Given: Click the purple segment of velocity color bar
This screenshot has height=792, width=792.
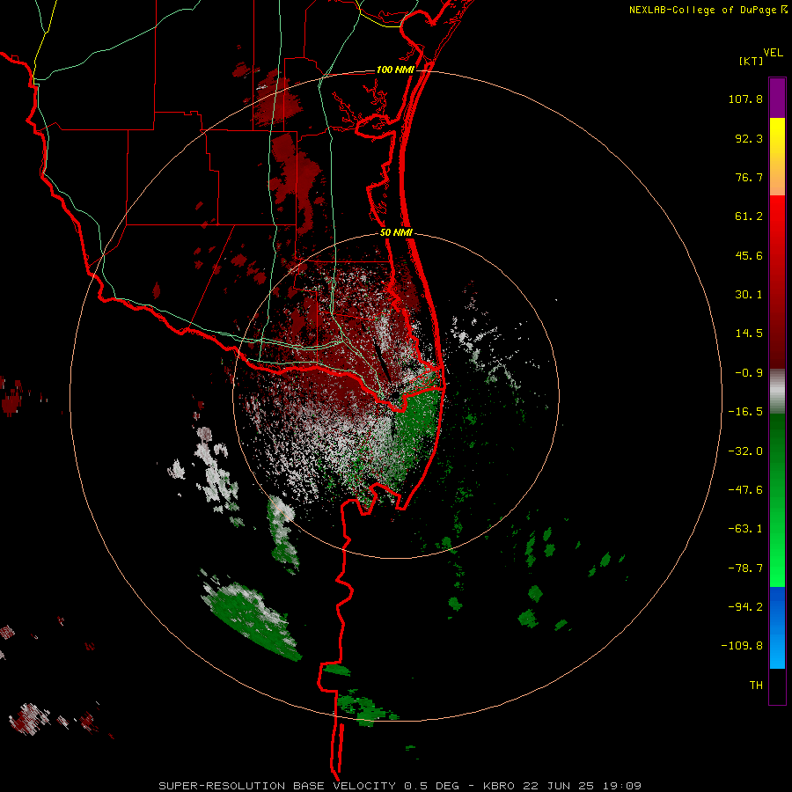Looking at the screenshot, I should point(777,98).
